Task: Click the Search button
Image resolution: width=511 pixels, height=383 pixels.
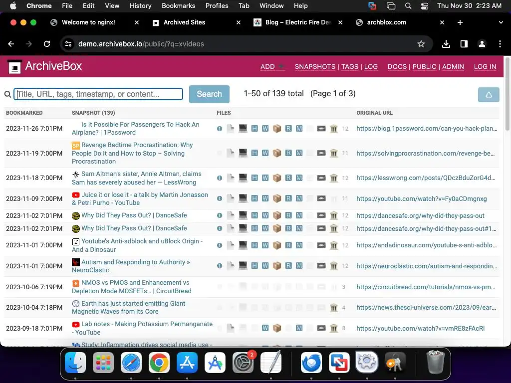Action: 209,94
